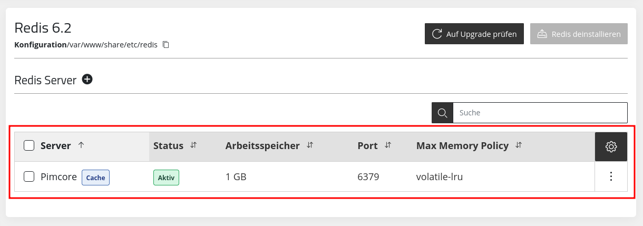Check the Pimcore server checkbox
The image size is (643, 226).
click(x=30, y=177)
